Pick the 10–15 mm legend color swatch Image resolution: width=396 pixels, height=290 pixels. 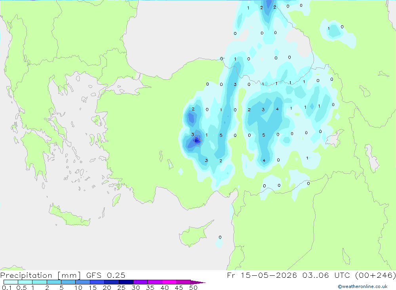point(83,282)
